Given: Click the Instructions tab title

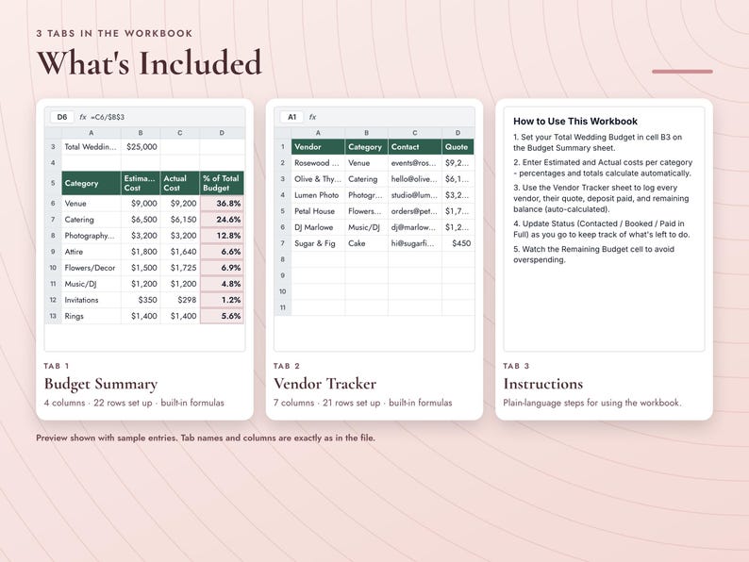Looking at the screenshot, I should [x=543, y=384].
